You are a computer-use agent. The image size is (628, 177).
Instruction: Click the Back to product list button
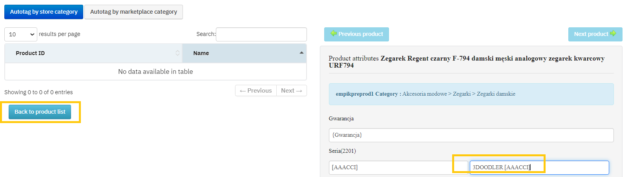(x=40, y=112)
